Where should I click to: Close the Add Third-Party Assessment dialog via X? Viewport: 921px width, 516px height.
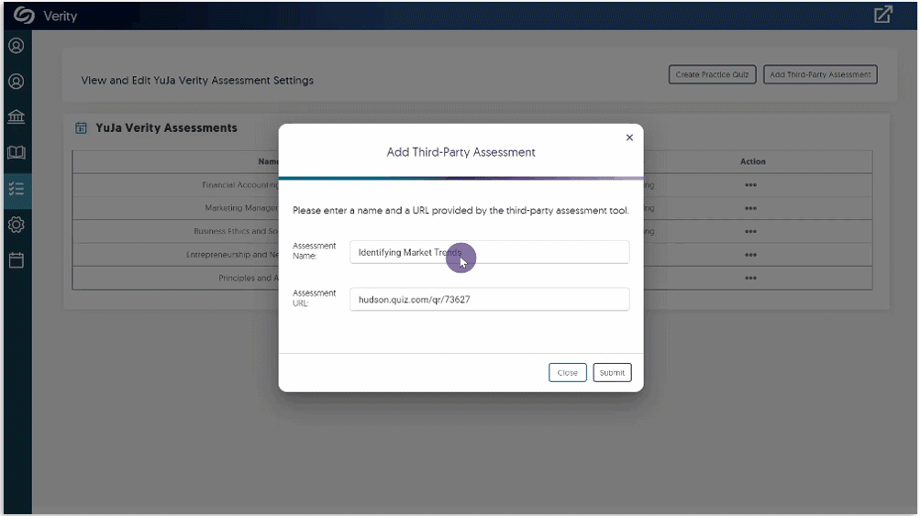click(629, 137)
